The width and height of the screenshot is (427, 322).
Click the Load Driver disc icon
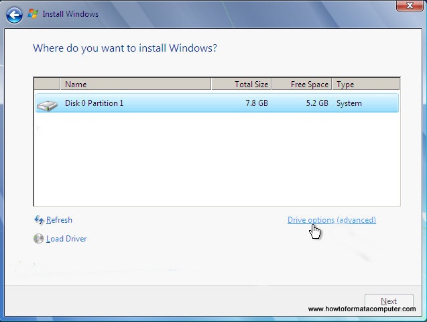click(x=38, y=239)
